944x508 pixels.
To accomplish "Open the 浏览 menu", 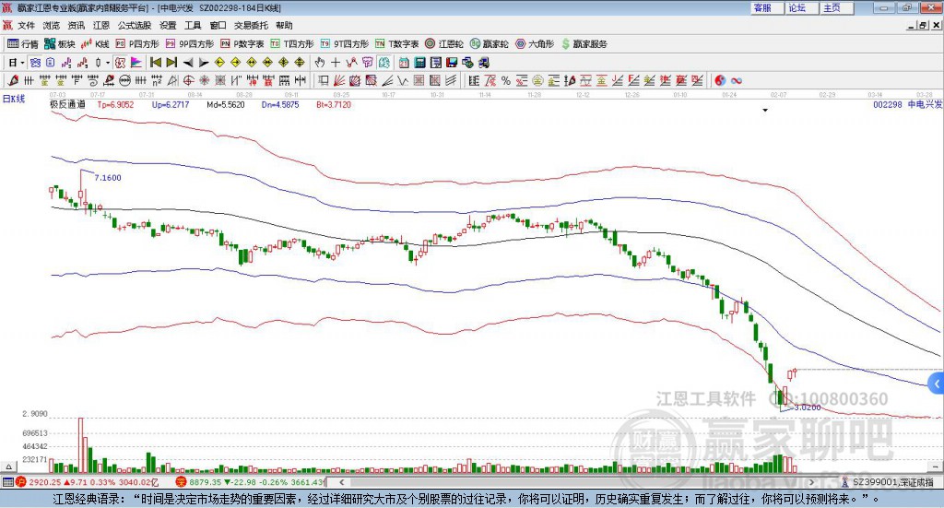I will click(52, 25).
